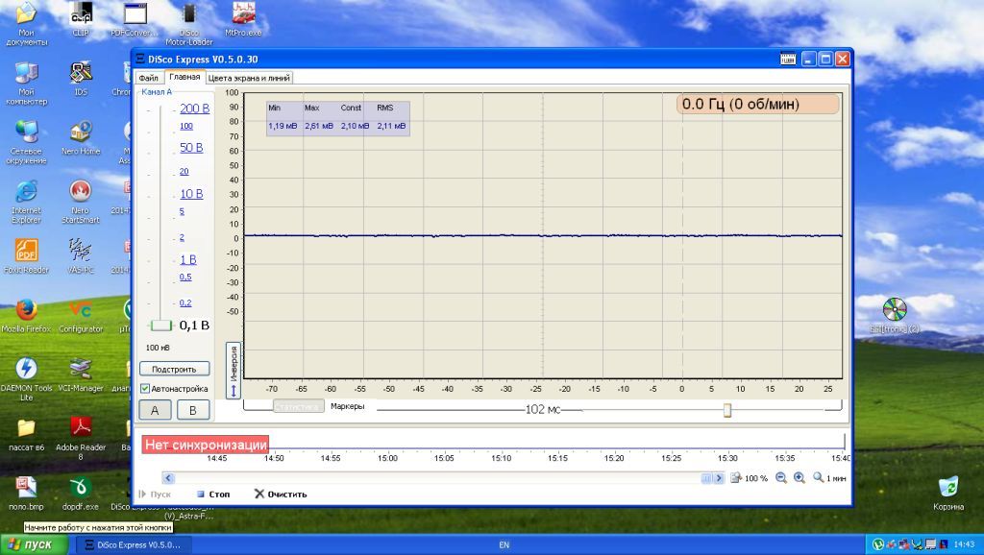Viewport: 984px width, 555px height.
Task: Select the Mozilla Firefox desktop icon
Action: [x=26, y=316]
